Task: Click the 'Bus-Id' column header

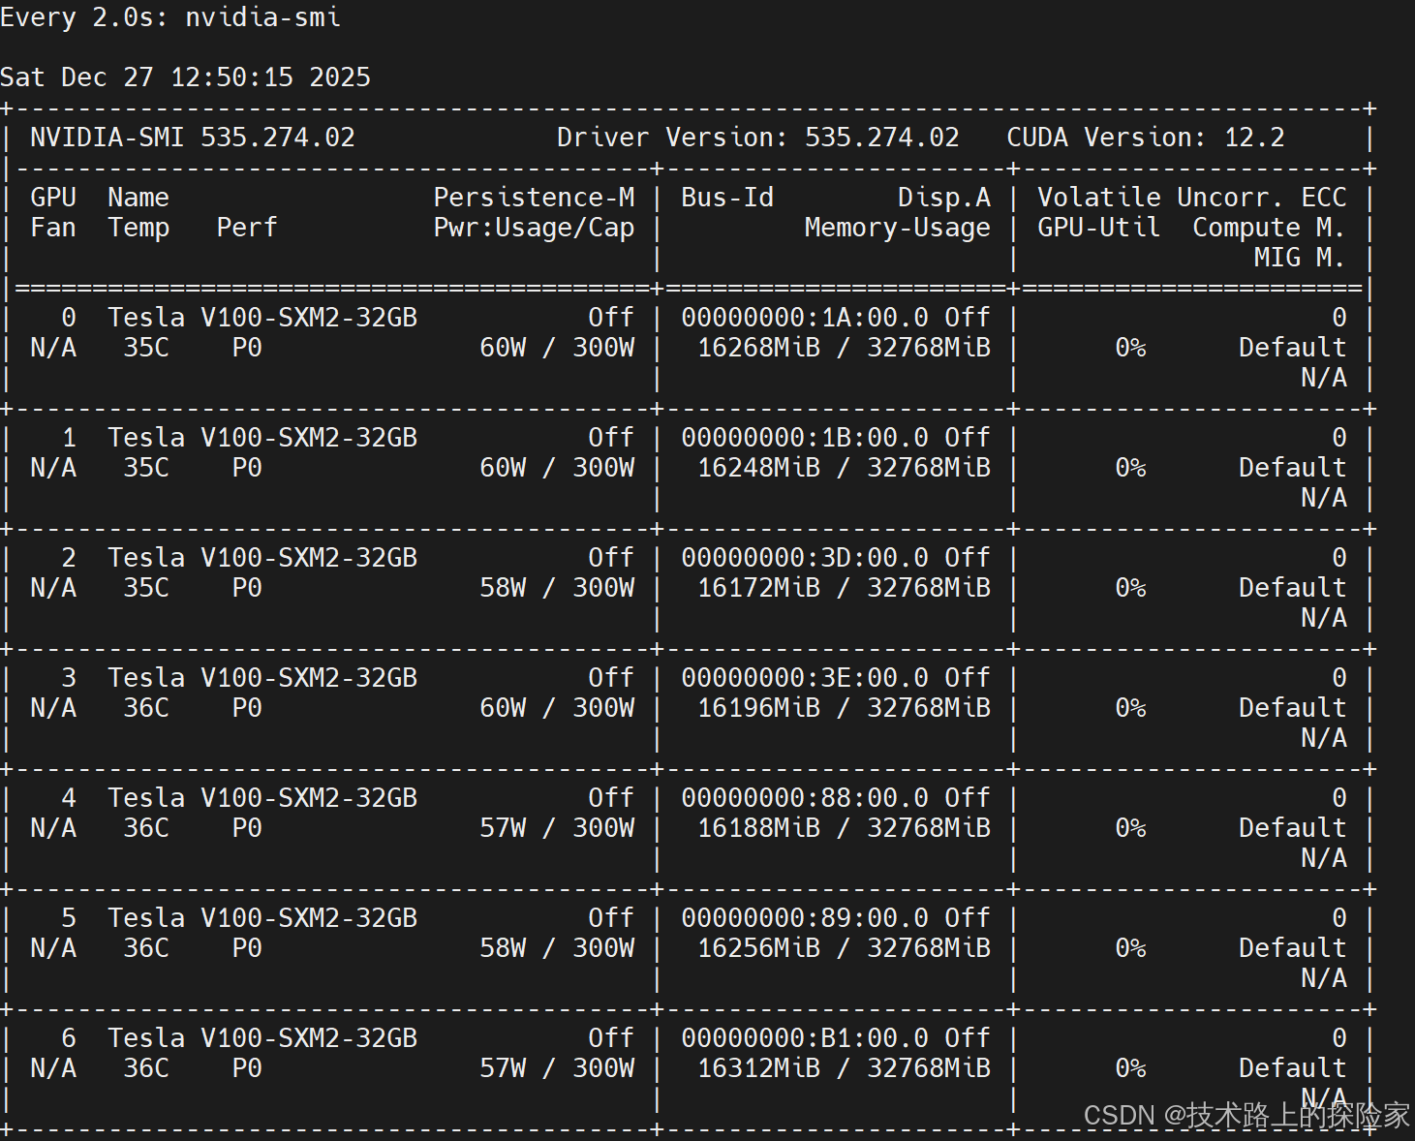Action: click(x=727, y=198)
